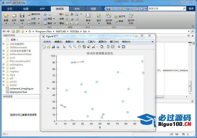197x138 pixels.
Task: Switch to the APP tab
Action: tap(42, 9)
